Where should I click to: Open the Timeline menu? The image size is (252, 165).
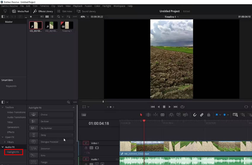(x=44, y=6)
